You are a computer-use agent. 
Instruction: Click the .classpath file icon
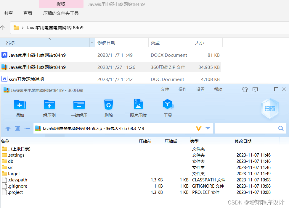(x=4, y=180)
